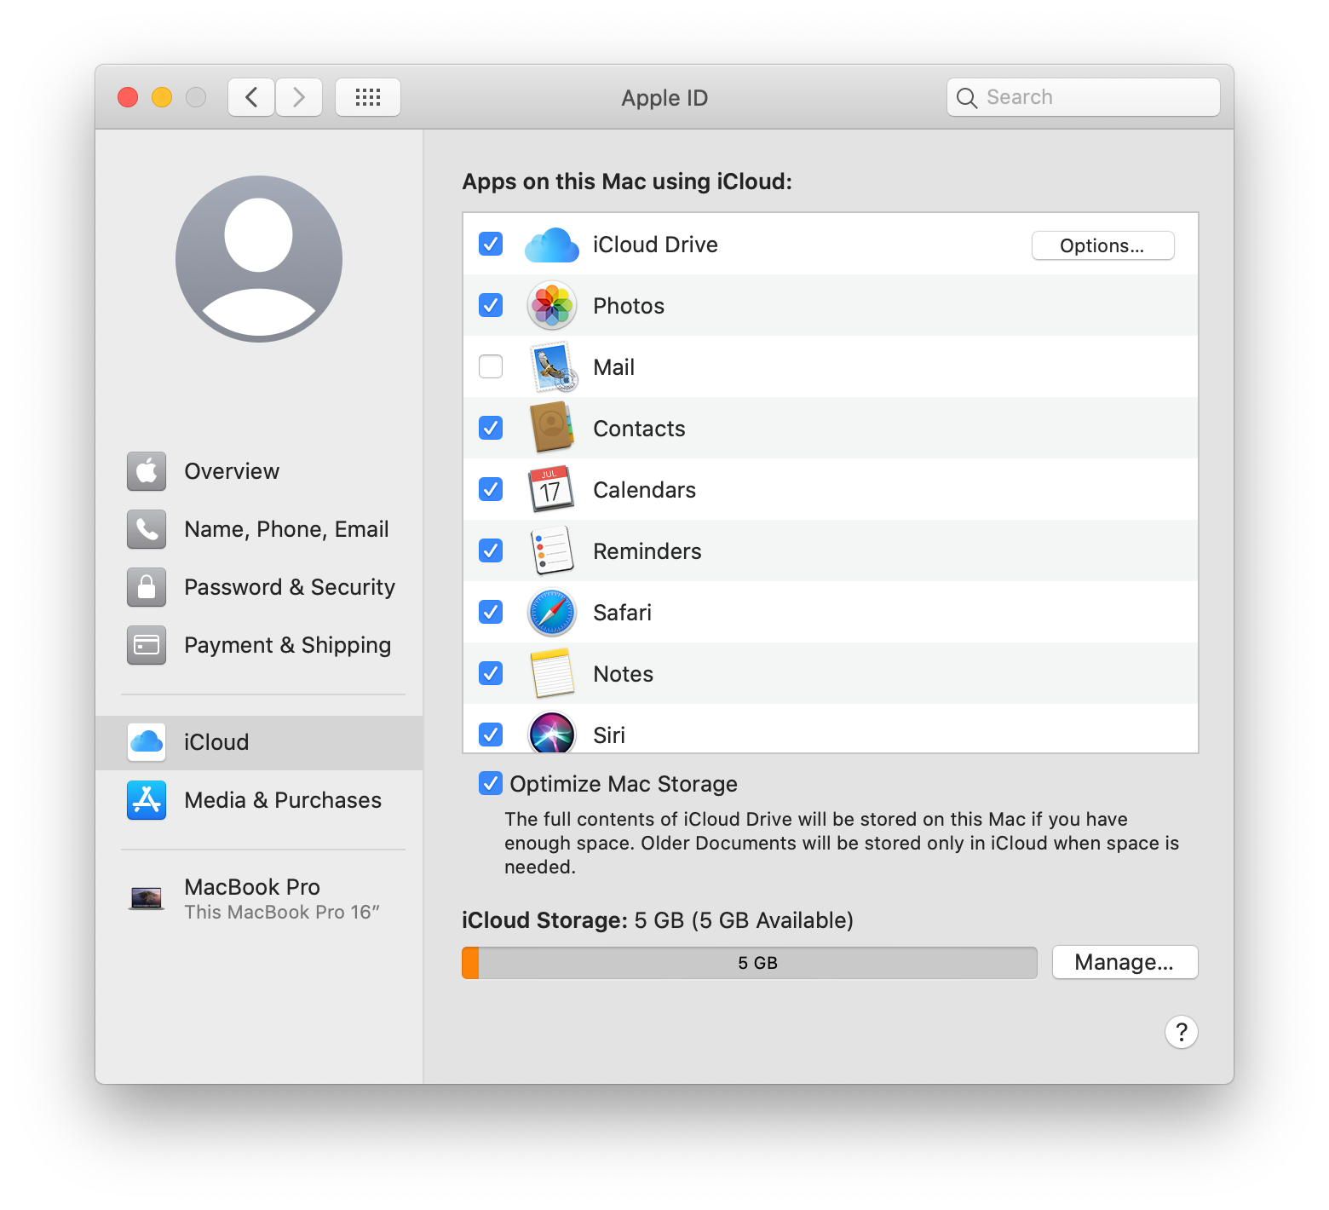Toggle Optimize Mac Storage checkbox
This screenshot has height=1210, width=1329.
point(491,783)
